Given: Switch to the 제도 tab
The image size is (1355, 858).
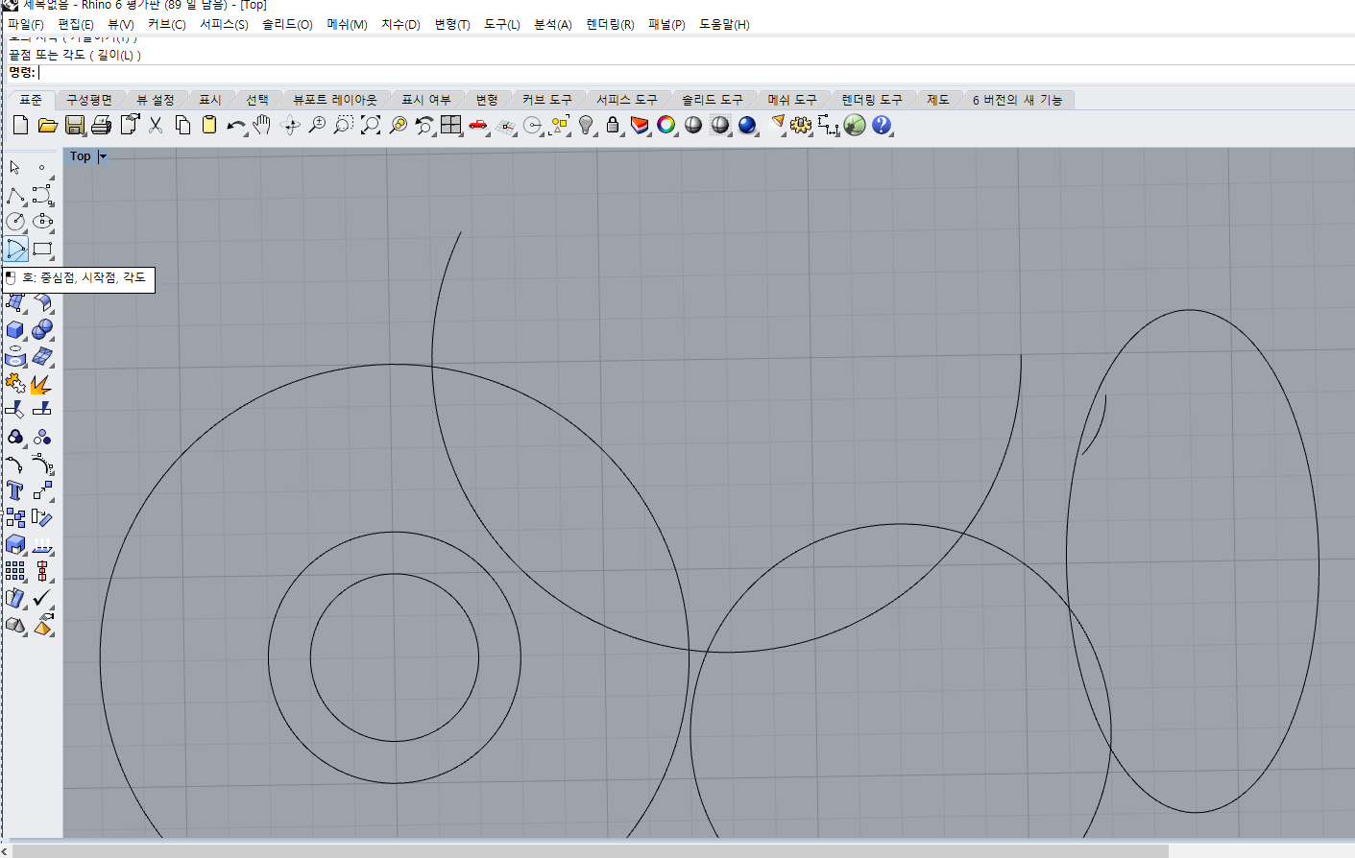Looking at the screenshot, I should click(938, 100).
